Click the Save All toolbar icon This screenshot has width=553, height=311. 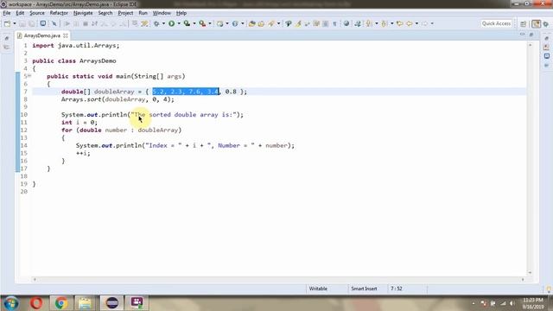click(32, 23)
